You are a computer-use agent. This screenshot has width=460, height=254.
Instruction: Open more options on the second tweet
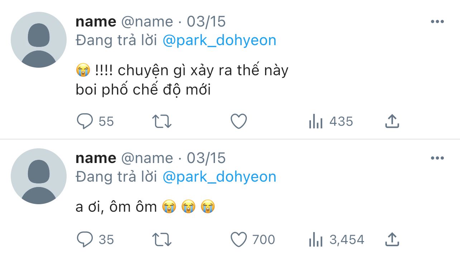(x=437, y=158)
